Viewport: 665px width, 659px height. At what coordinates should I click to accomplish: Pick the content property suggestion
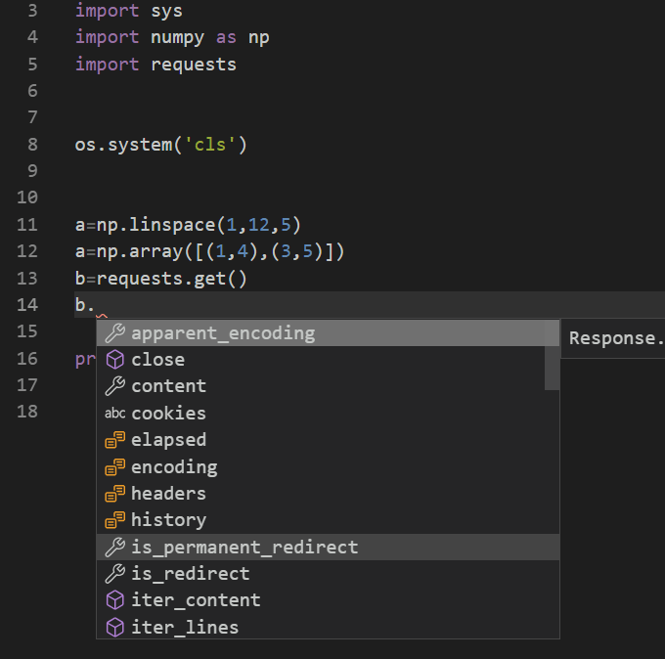pyautogui.click(x=328, y=386)
